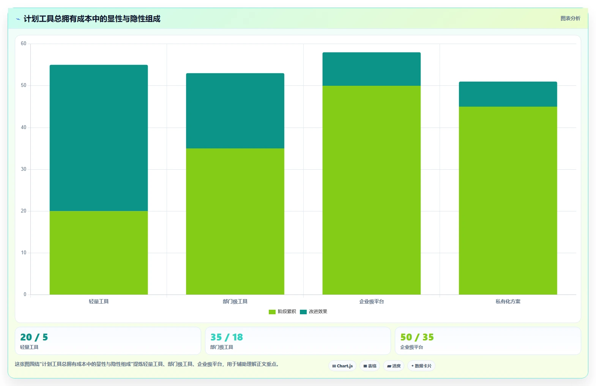Click the 图表分析 label in the header
Image resolution: width=596 pixels, height=386 pixels.
pos(570,18)
